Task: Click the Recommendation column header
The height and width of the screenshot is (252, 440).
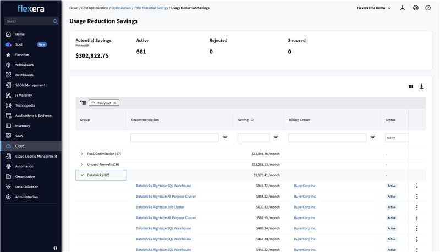Action: [145, 120]
